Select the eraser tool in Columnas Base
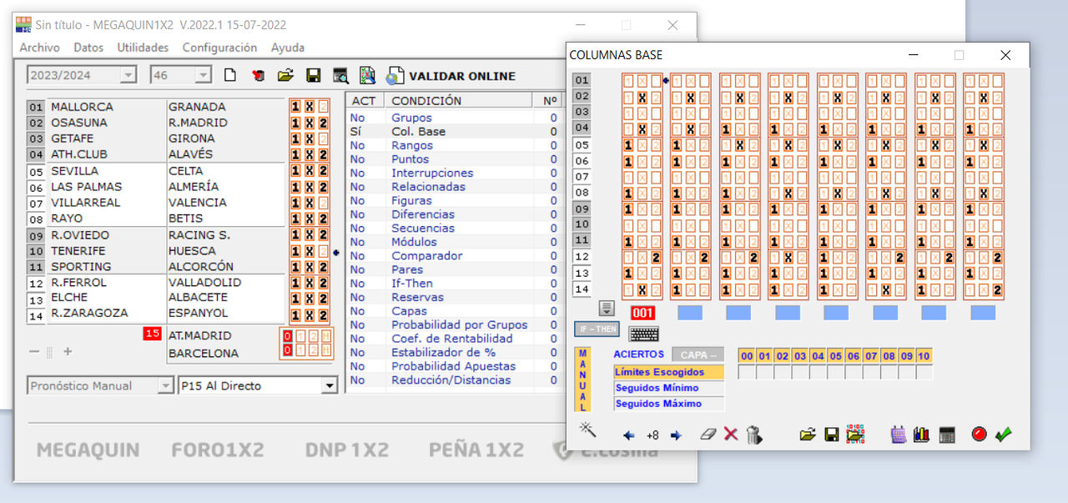1068x503 pixels. tap(708, 435)
